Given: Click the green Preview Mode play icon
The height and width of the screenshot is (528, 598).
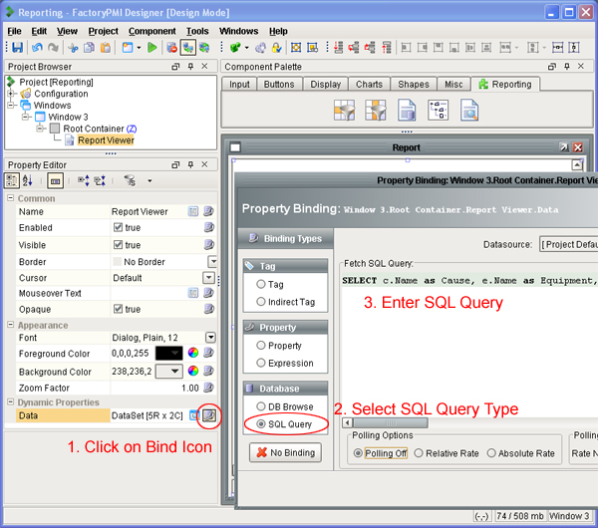Looking at the screenshot, I should [x=152, y=48].
